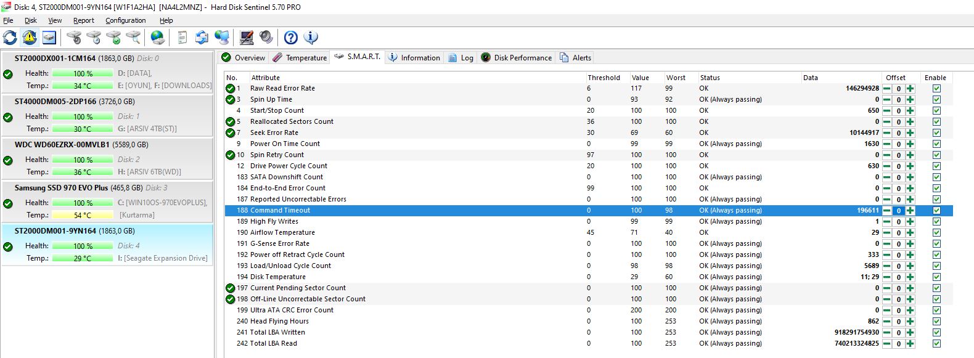Click the green status icon for Spin Up Time
974x358 pixels.
coord(230,100)
